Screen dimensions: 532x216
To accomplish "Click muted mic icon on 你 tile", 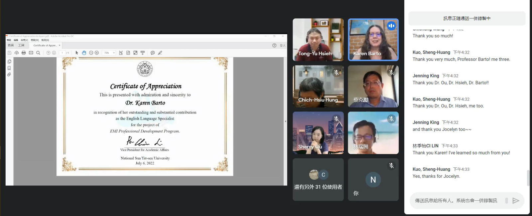I will pos(392,165).
